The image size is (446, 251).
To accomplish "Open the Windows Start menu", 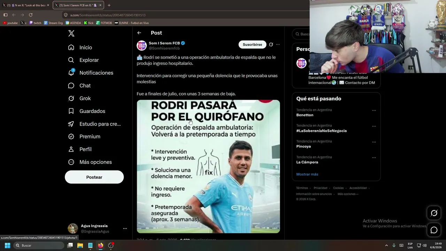I will (x=7, y=245).
